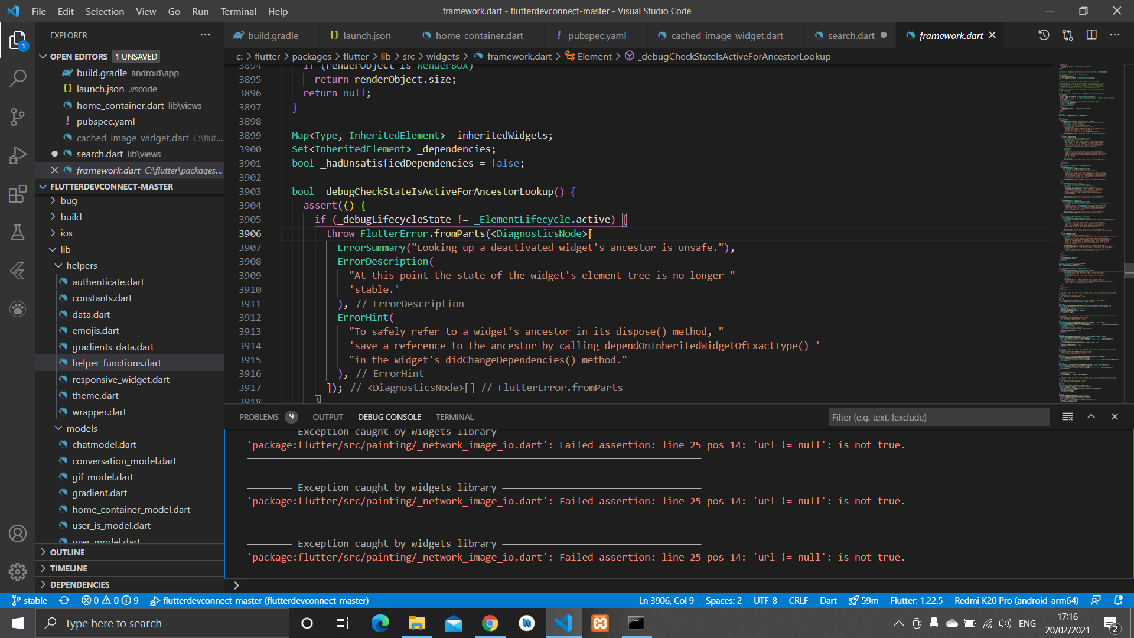Open the Selection menu
Screen dimensions: 1134x638
[x=105, y=11]
